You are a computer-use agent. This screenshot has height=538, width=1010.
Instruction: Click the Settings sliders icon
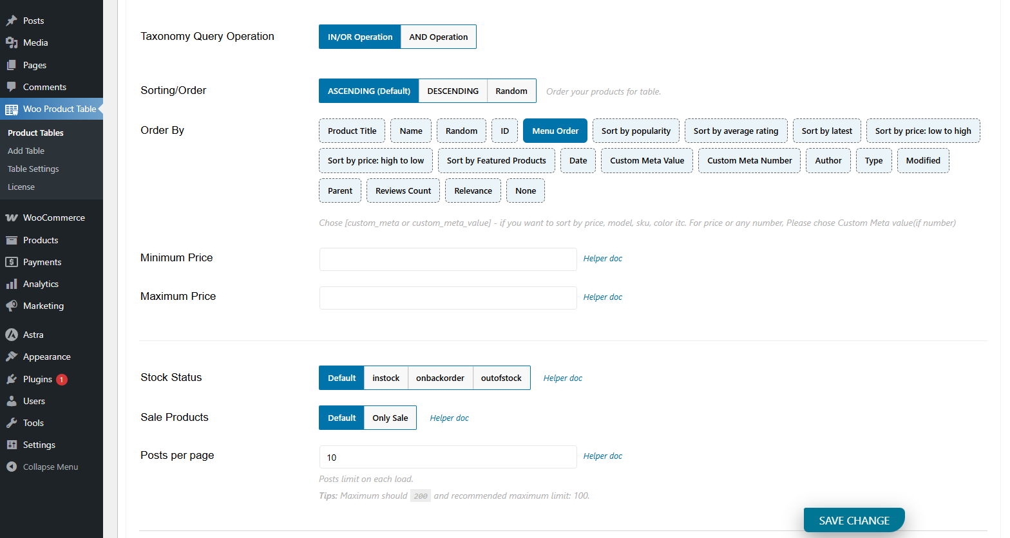12,445
